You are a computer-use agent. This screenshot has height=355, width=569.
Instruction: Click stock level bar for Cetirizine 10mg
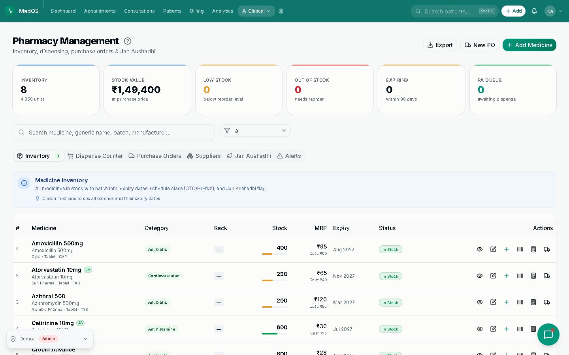point(275,334)
